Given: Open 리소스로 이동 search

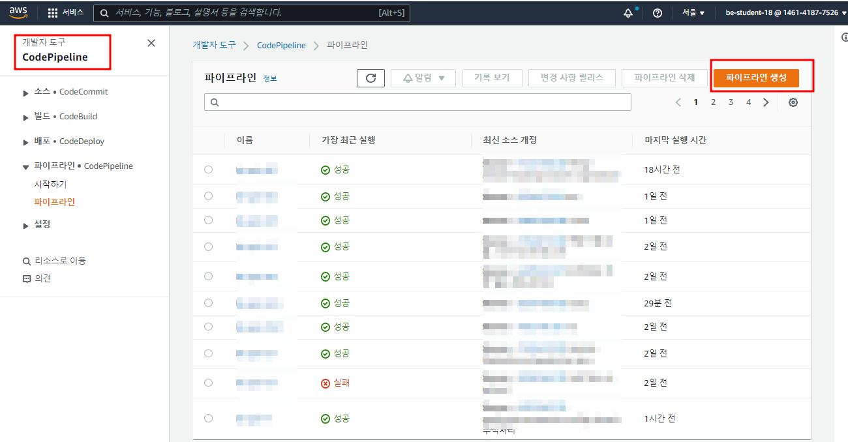Looking at the screenshot, I should tap(55, 261).
